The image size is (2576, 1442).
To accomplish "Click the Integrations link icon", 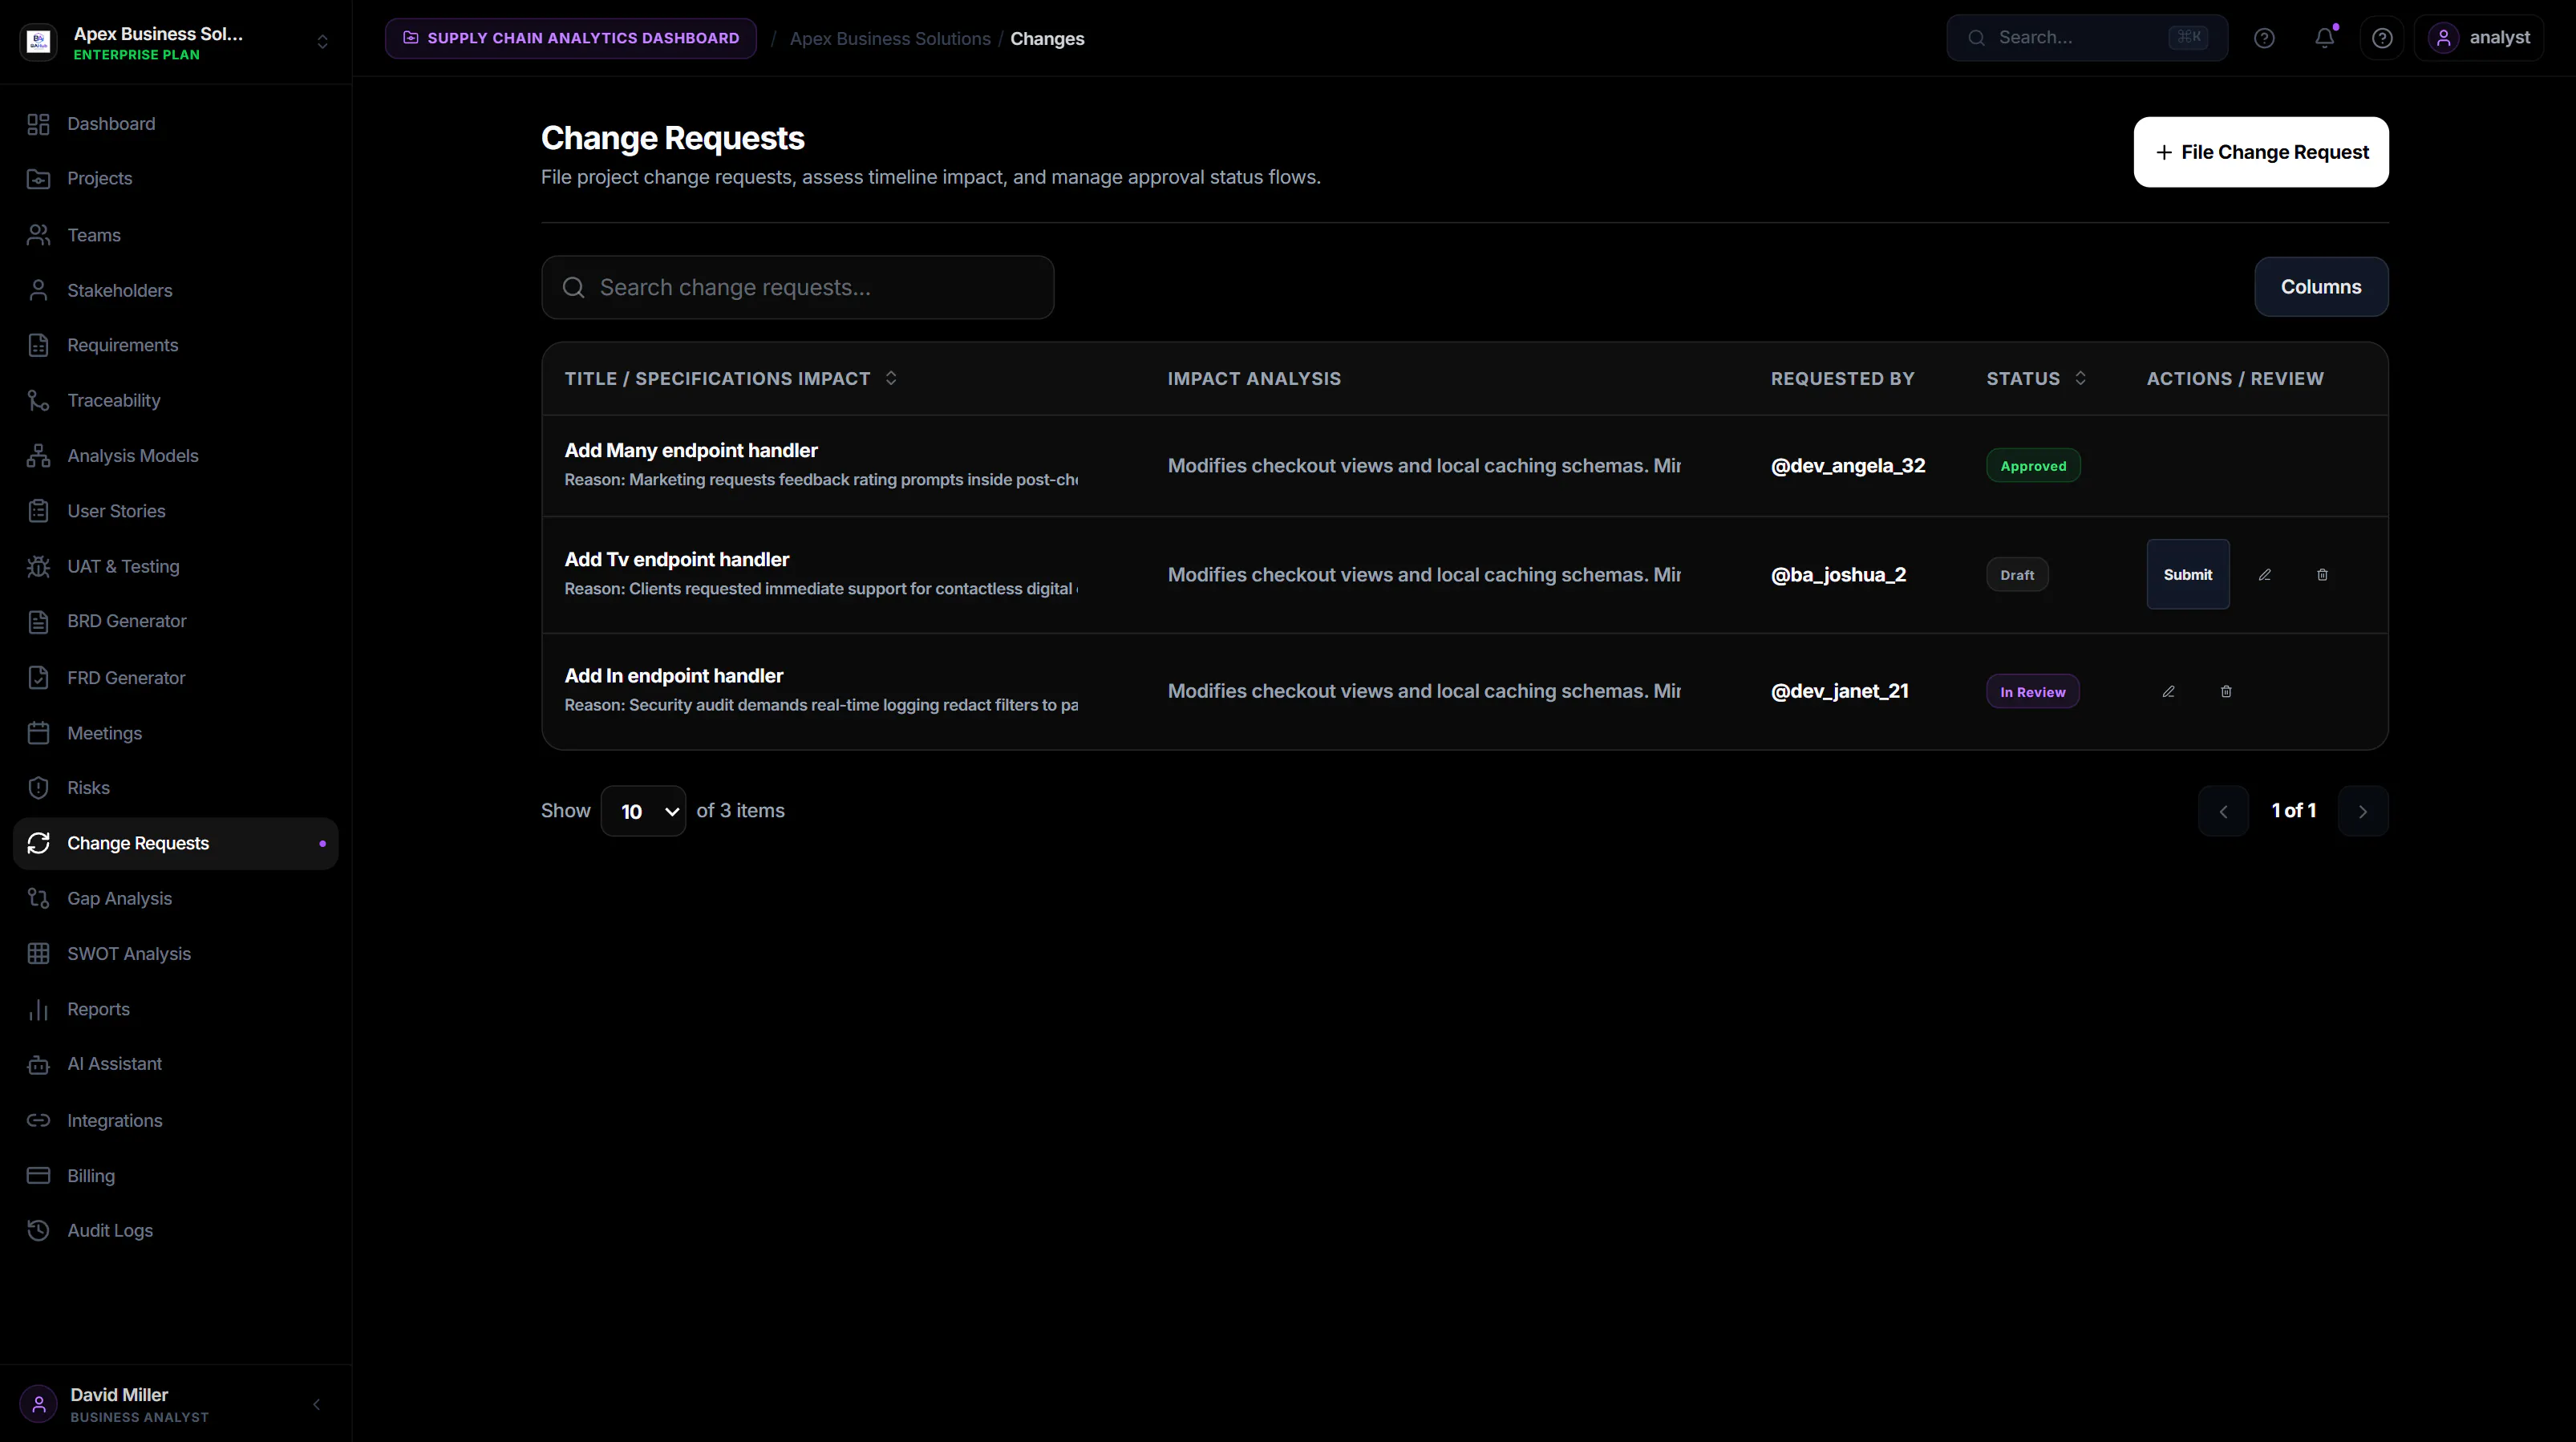I will pyautogui.click(x=38, y=1121).
